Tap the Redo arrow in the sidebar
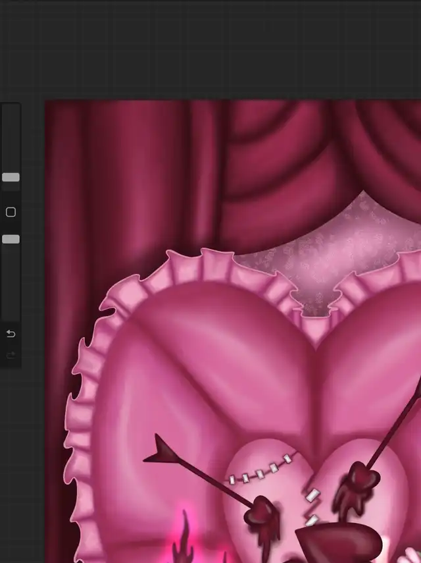Viewport: 421px width, 563px height. click(11, 356)
